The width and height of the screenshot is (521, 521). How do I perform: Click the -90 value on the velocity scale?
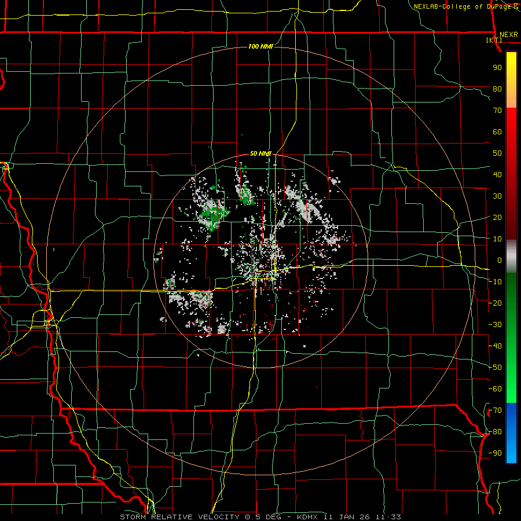(x=495, y=453)
